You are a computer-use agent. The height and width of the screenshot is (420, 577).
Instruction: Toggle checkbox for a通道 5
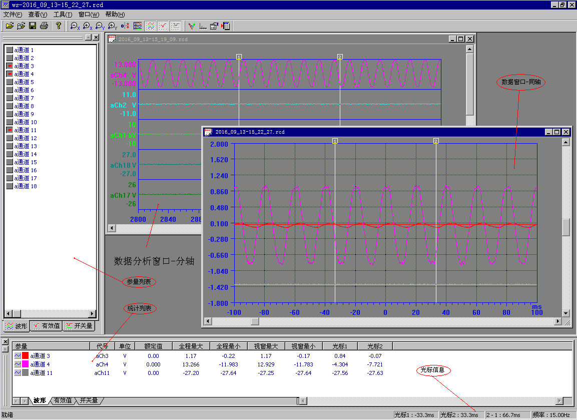[x=10, y=82]
